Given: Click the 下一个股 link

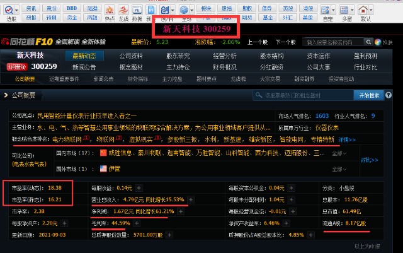Looking at the screenshot, I should (285, 42).
